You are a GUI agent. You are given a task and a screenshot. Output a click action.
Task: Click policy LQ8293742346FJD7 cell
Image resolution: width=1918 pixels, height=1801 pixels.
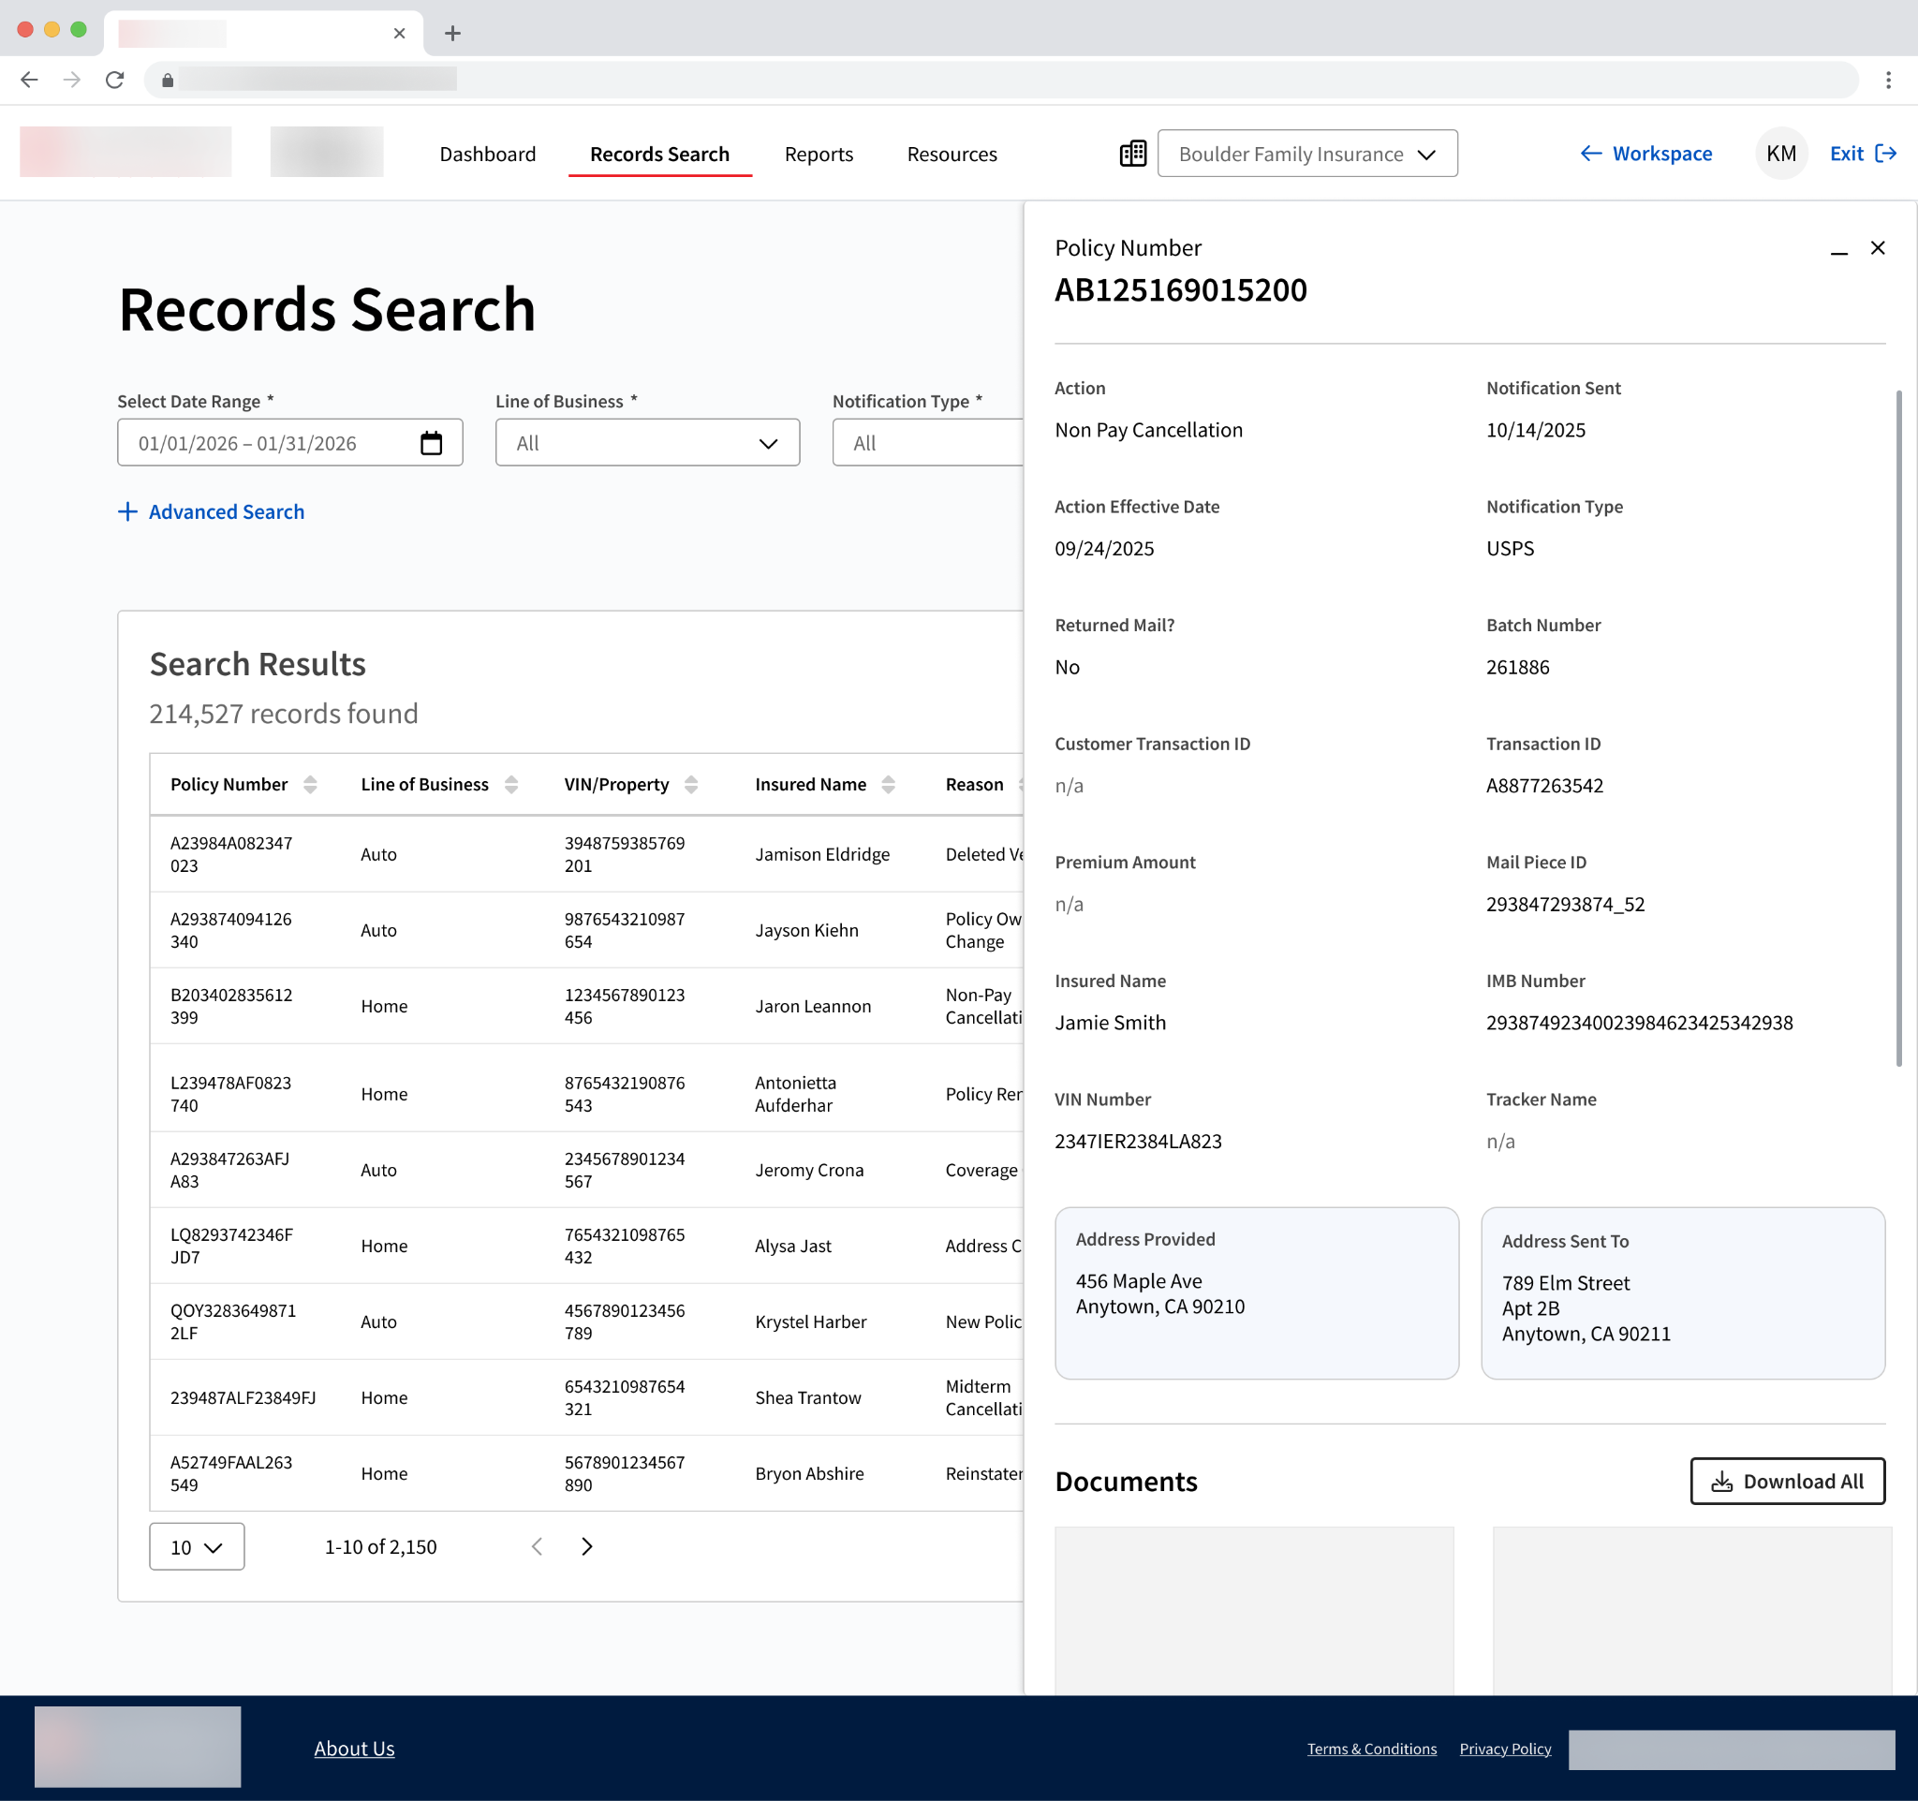click(x=231, y=1246)
